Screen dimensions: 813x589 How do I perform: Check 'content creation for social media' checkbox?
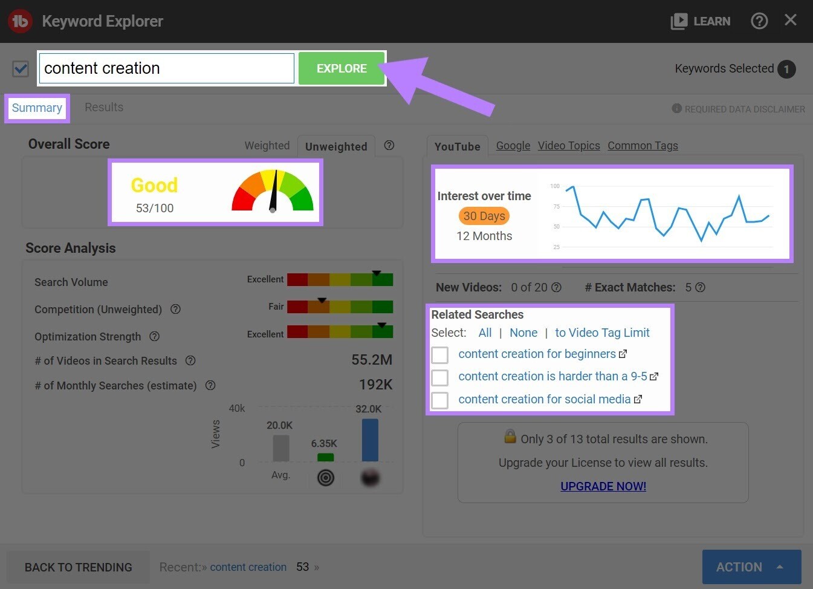(x=440, y=400)
